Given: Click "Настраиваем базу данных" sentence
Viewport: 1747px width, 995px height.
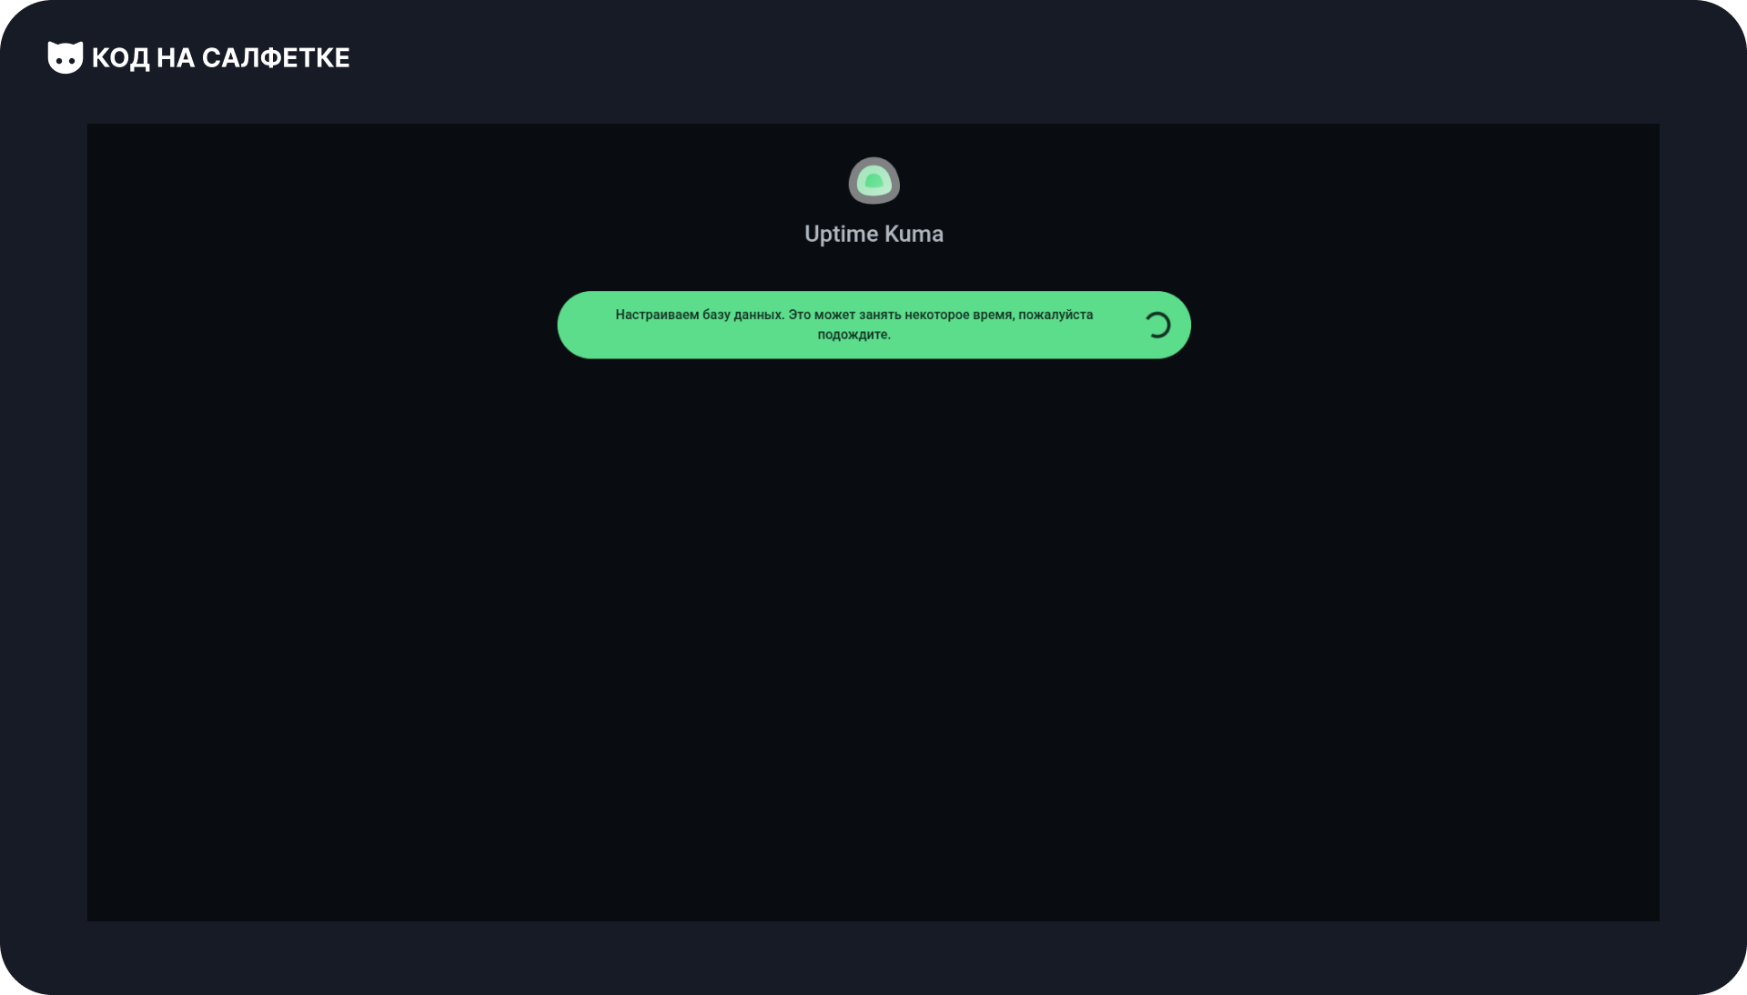Looking at the screenshot, I should pyautogui.click(x=700, y=315).
